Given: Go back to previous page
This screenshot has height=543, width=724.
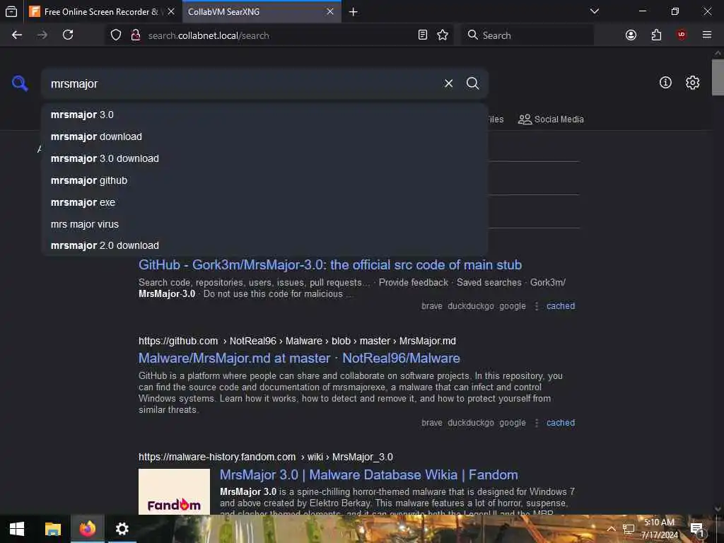Looking at the screenshot, I should (17, 35).
